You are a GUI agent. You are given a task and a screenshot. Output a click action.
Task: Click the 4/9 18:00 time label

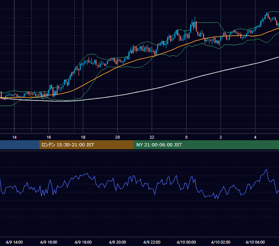pos(83,242)
